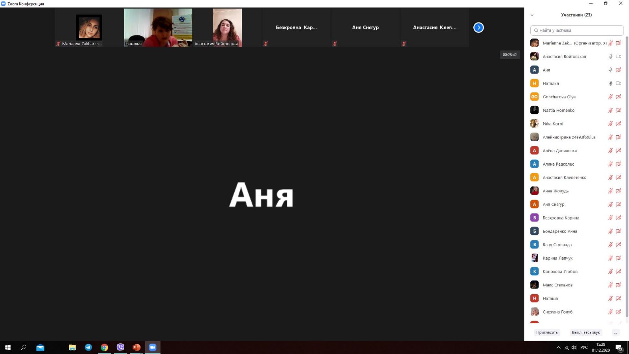Click the PowerPoint icon in the taskbar
The image size is (629, 354).
(136, 347)
